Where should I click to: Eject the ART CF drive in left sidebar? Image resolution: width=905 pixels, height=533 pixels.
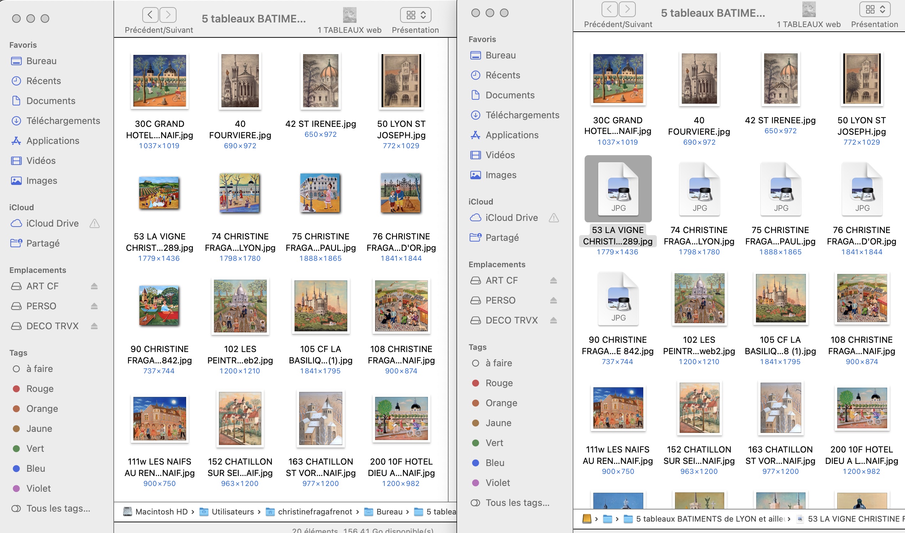point(94,286)
